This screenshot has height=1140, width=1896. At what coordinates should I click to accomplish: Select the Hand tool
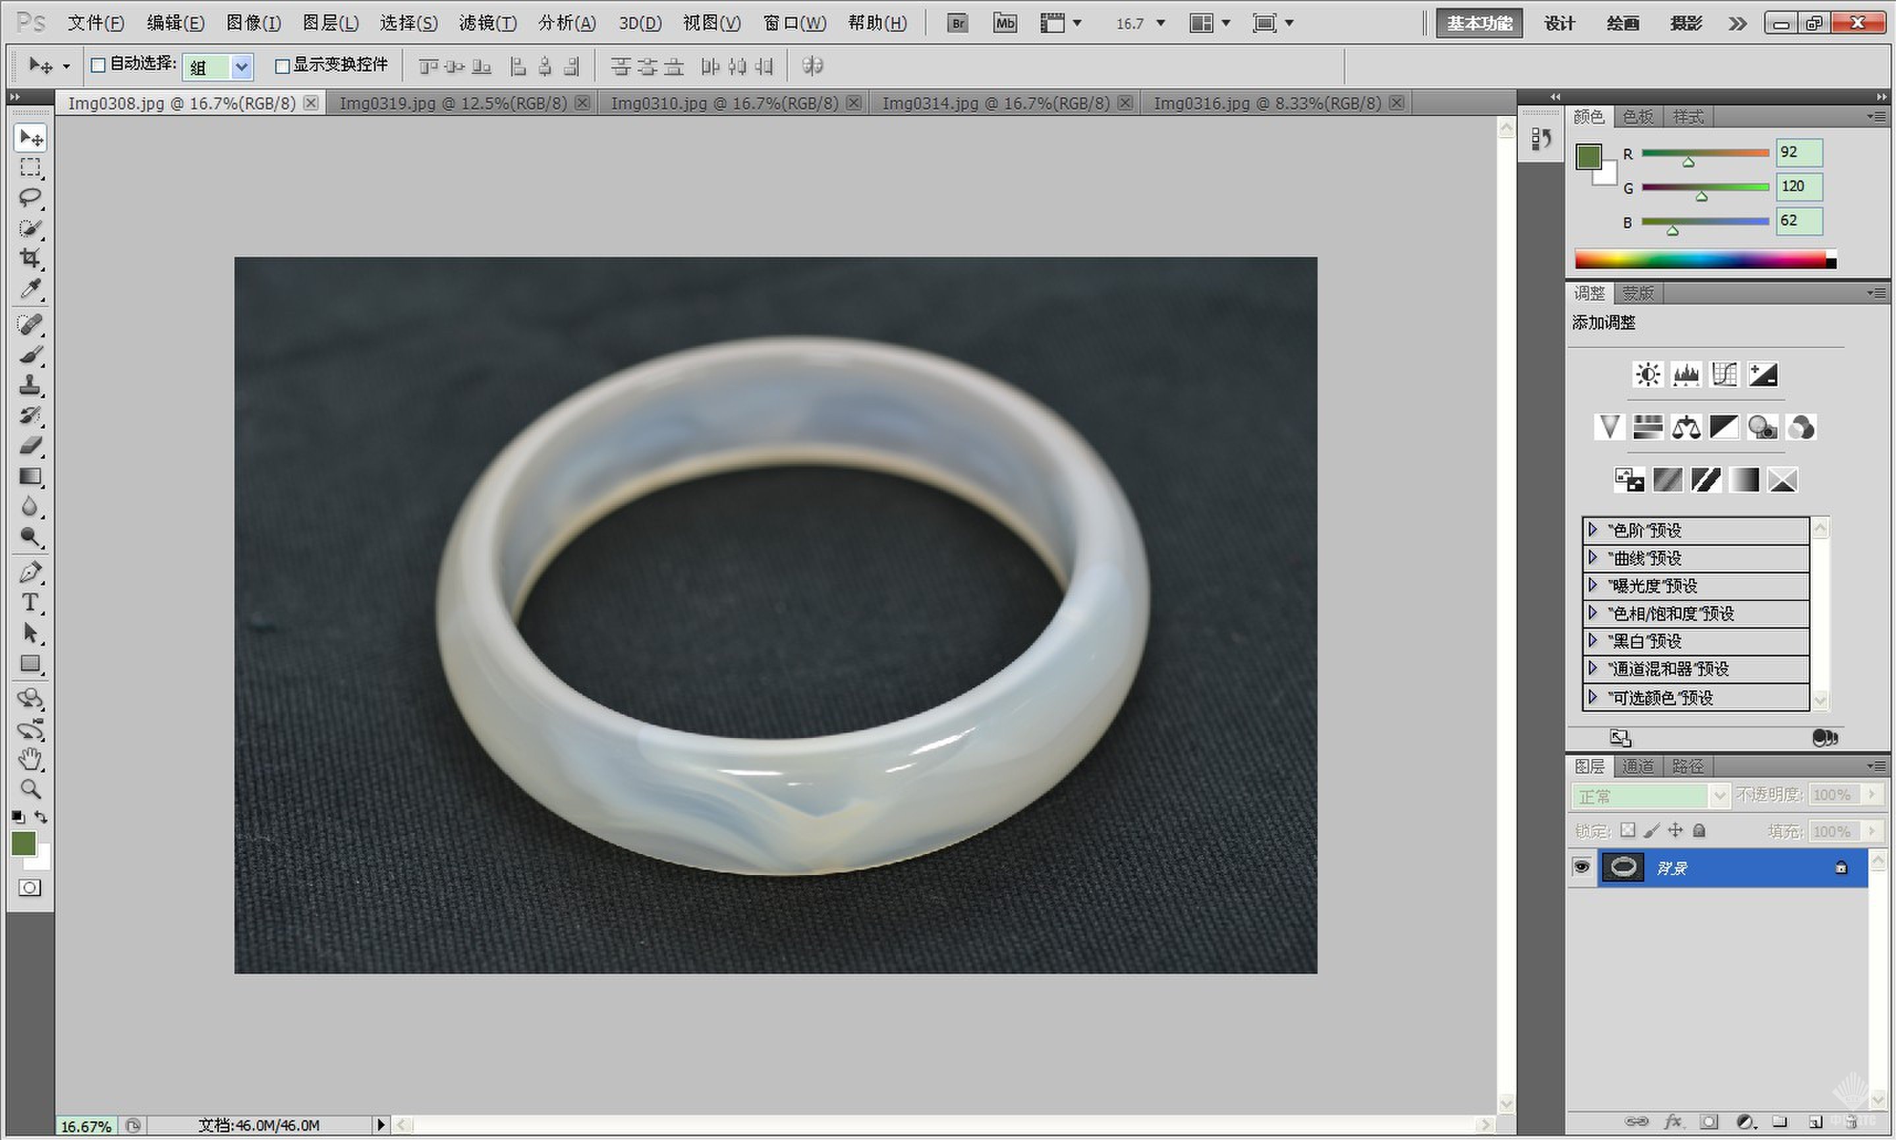coord(30,760)
